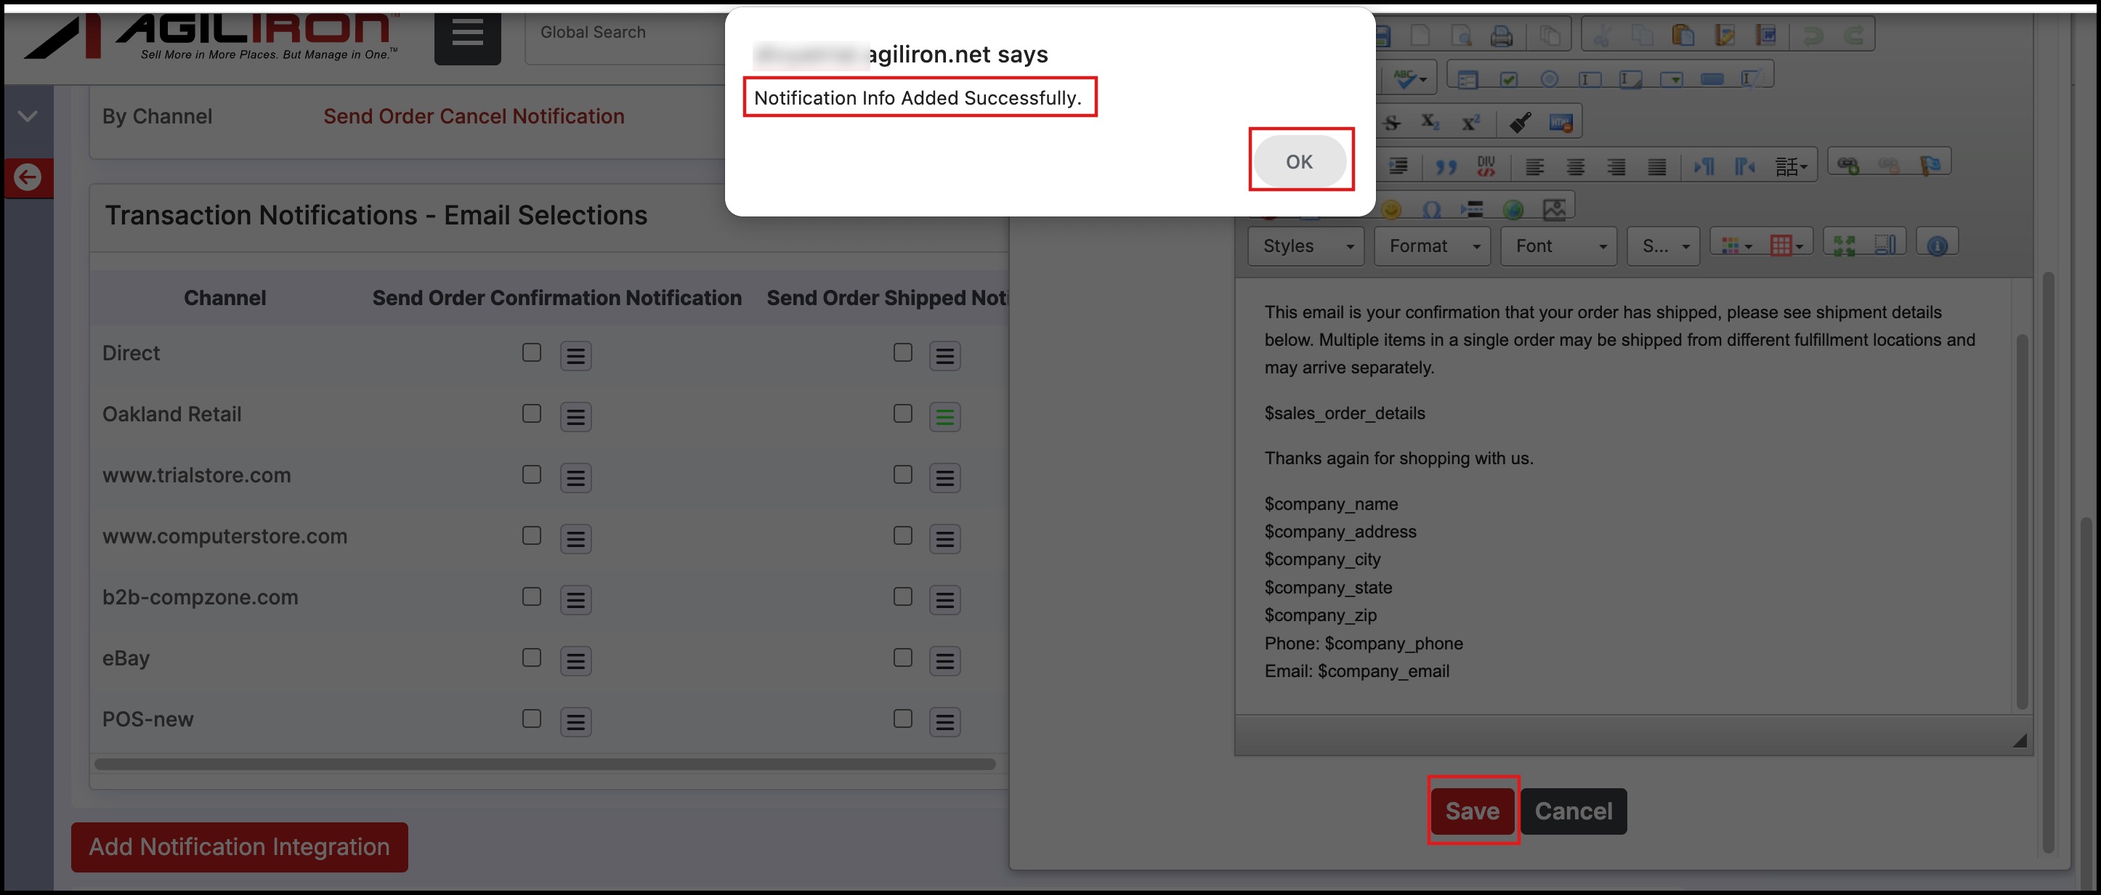This screenshot has width=2101, height=895.
Task: Open the Format dropdown
Action: click(x=1432, y=246)
